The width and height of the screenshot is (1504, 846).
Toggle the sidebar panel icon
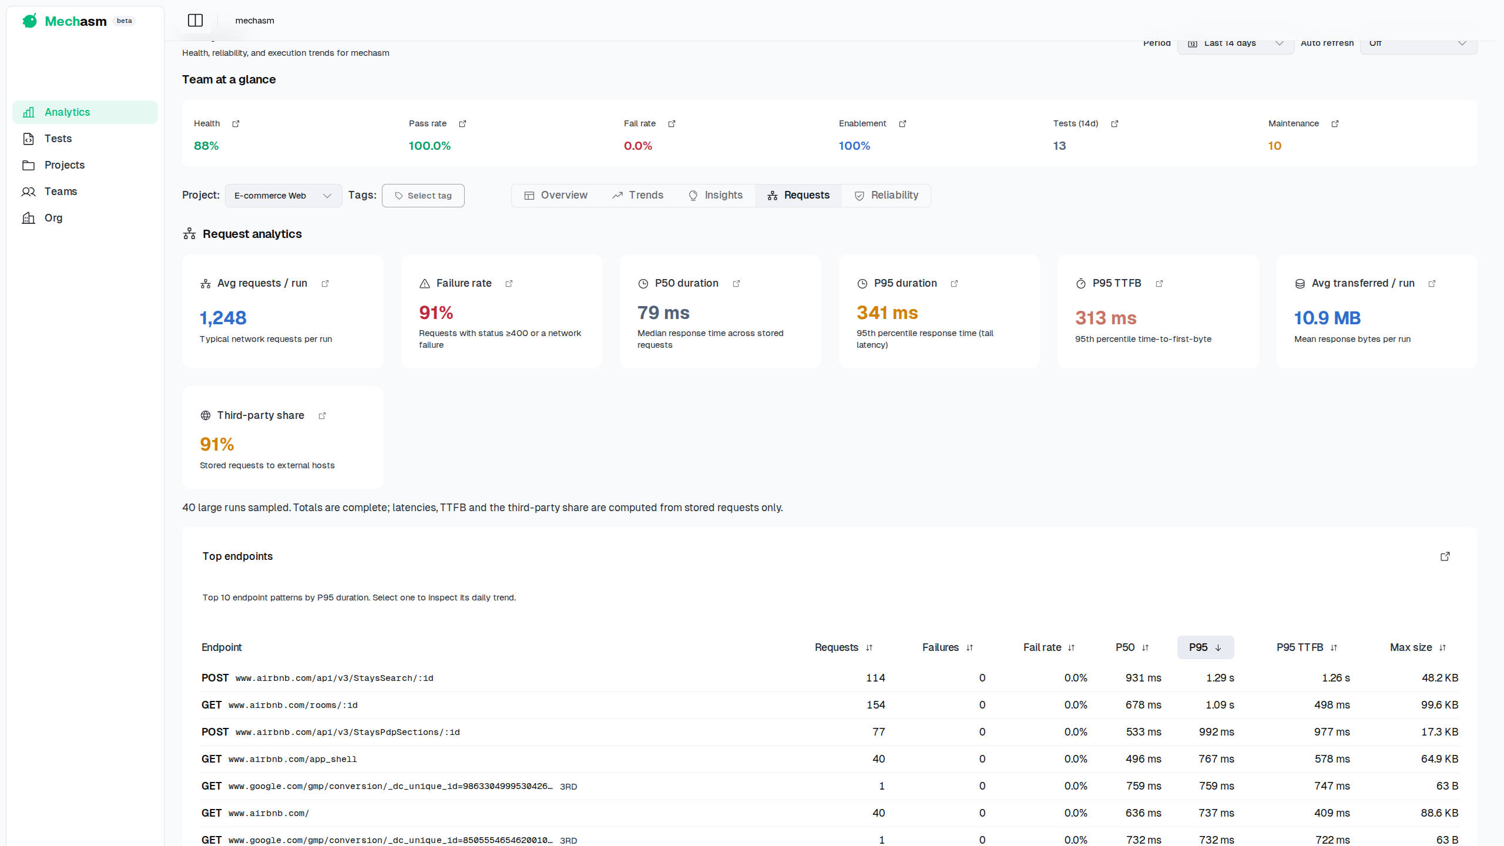tap(195, 21)
